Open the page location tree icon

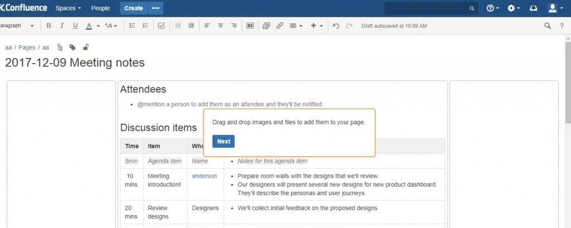point(60,47)
